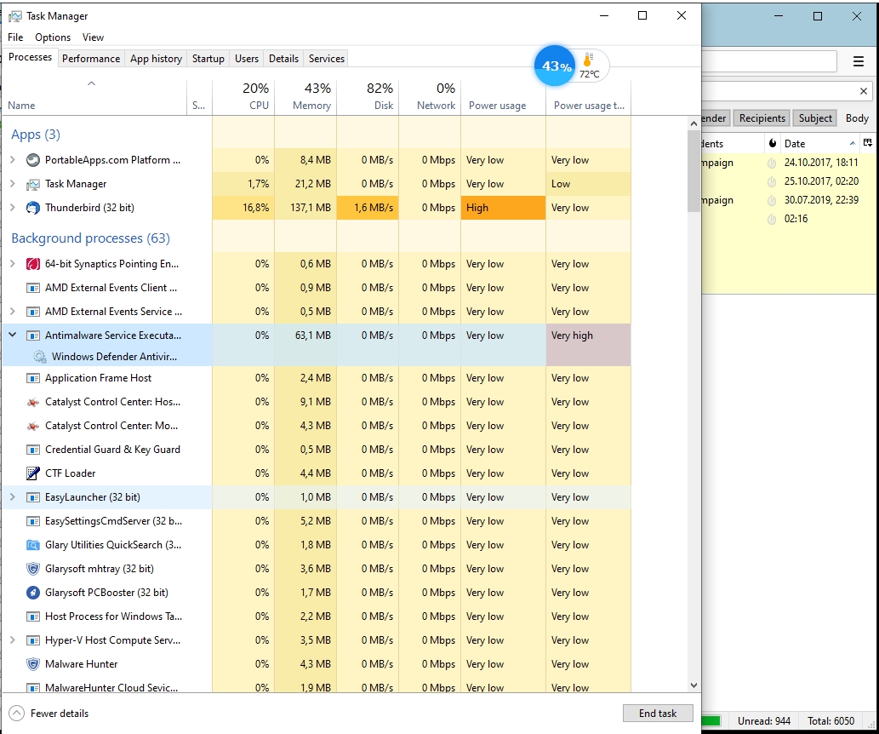
Task: Expand the EasyLauncher (32 bit) row
Action: [12, 497]
